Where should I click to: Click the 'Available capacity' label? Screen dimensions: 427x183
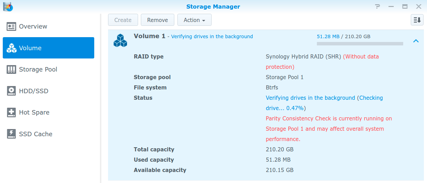coord(160,170)
